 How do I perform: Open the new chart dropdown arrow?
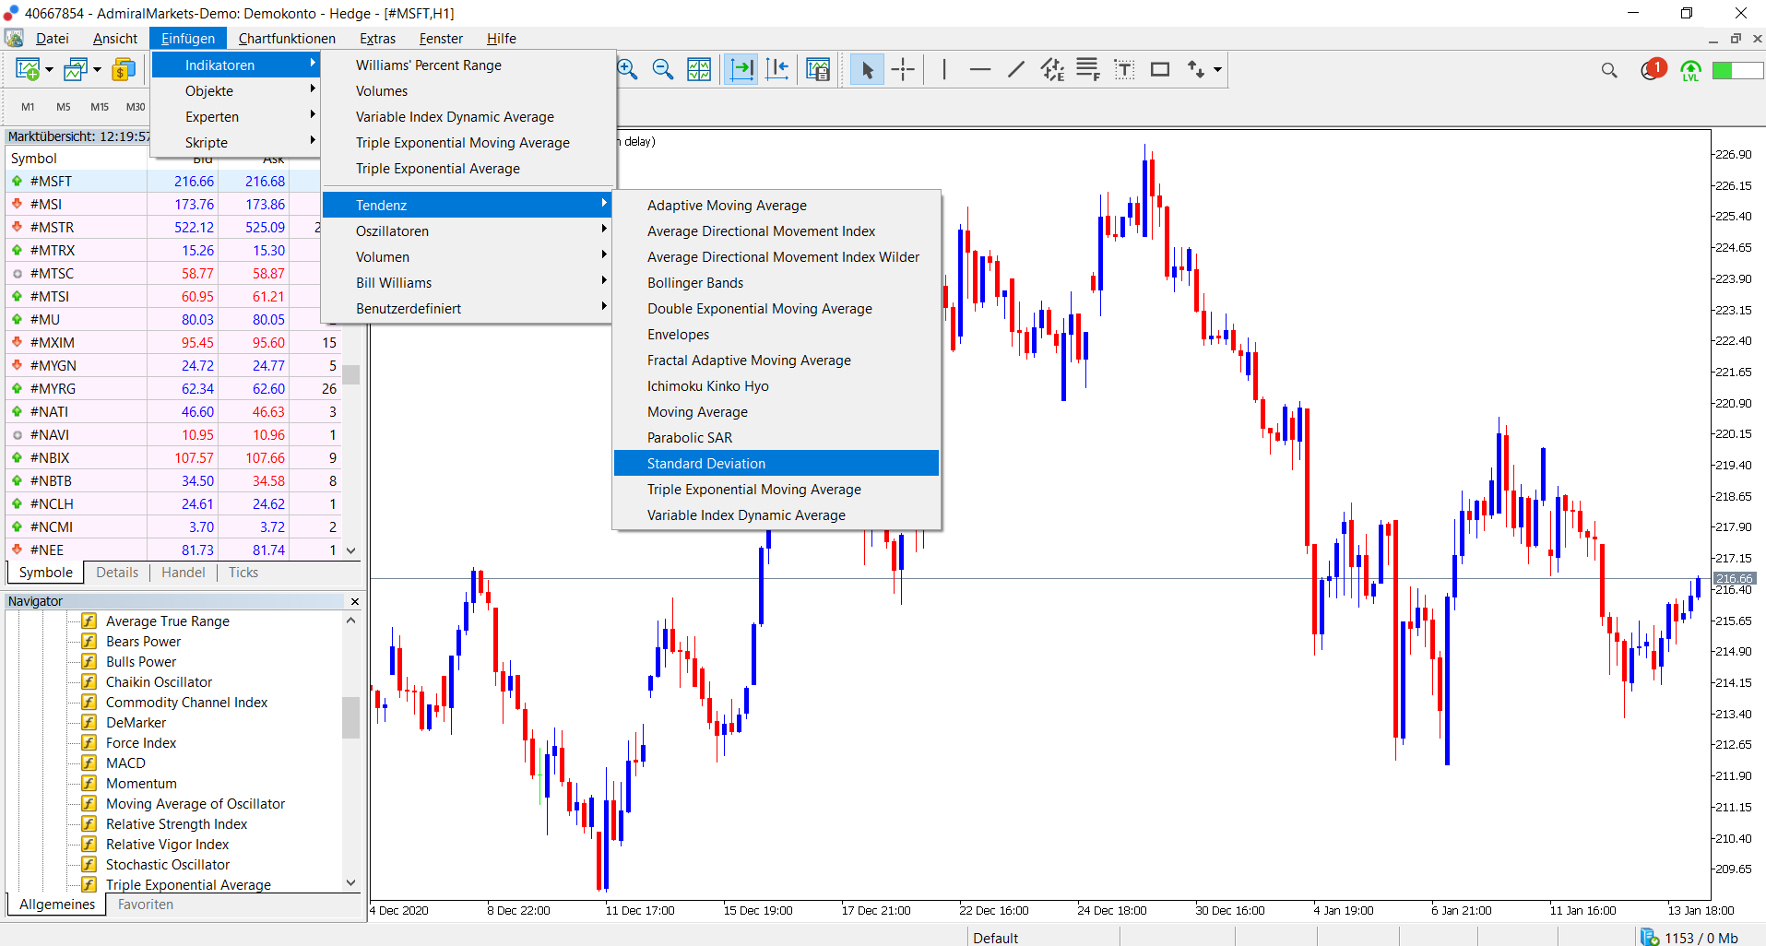pyautogui.click(x=49, y=70)
